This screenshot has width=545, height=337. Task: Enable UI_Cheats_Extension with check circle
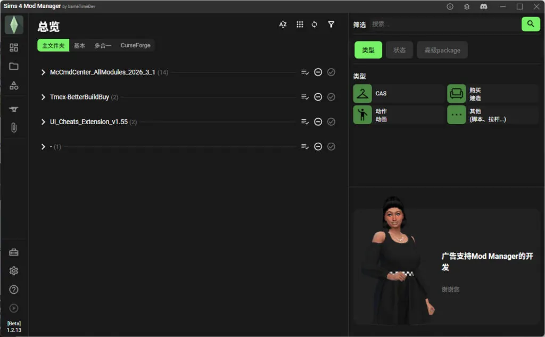331,122
